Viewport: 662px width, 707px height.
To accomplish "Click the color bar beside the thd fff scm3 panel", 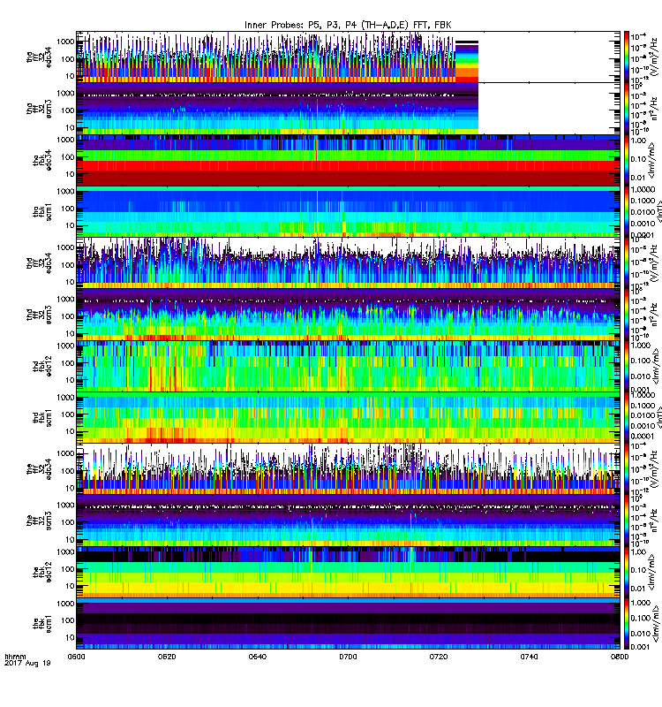I will [x=627, y=315].
